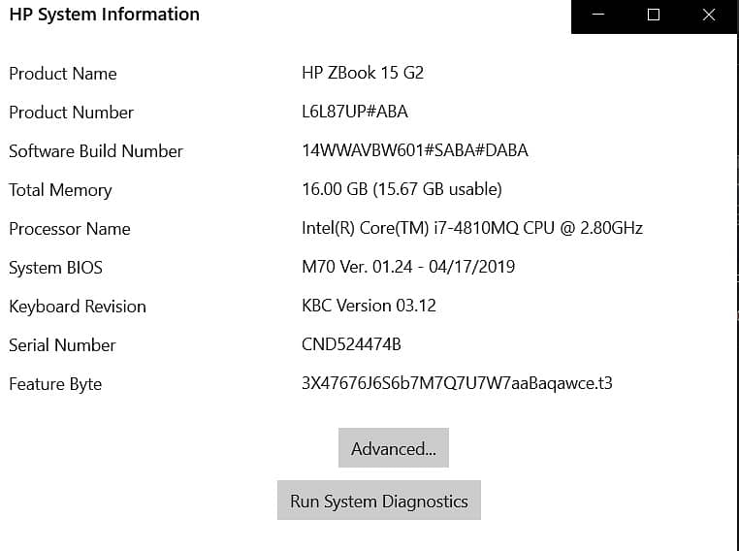Image resolution: width=739 pixels, height=551 pixels.
Task: Select the Software Build Number label
Action: pyautogui.click(x=96, y=151)
